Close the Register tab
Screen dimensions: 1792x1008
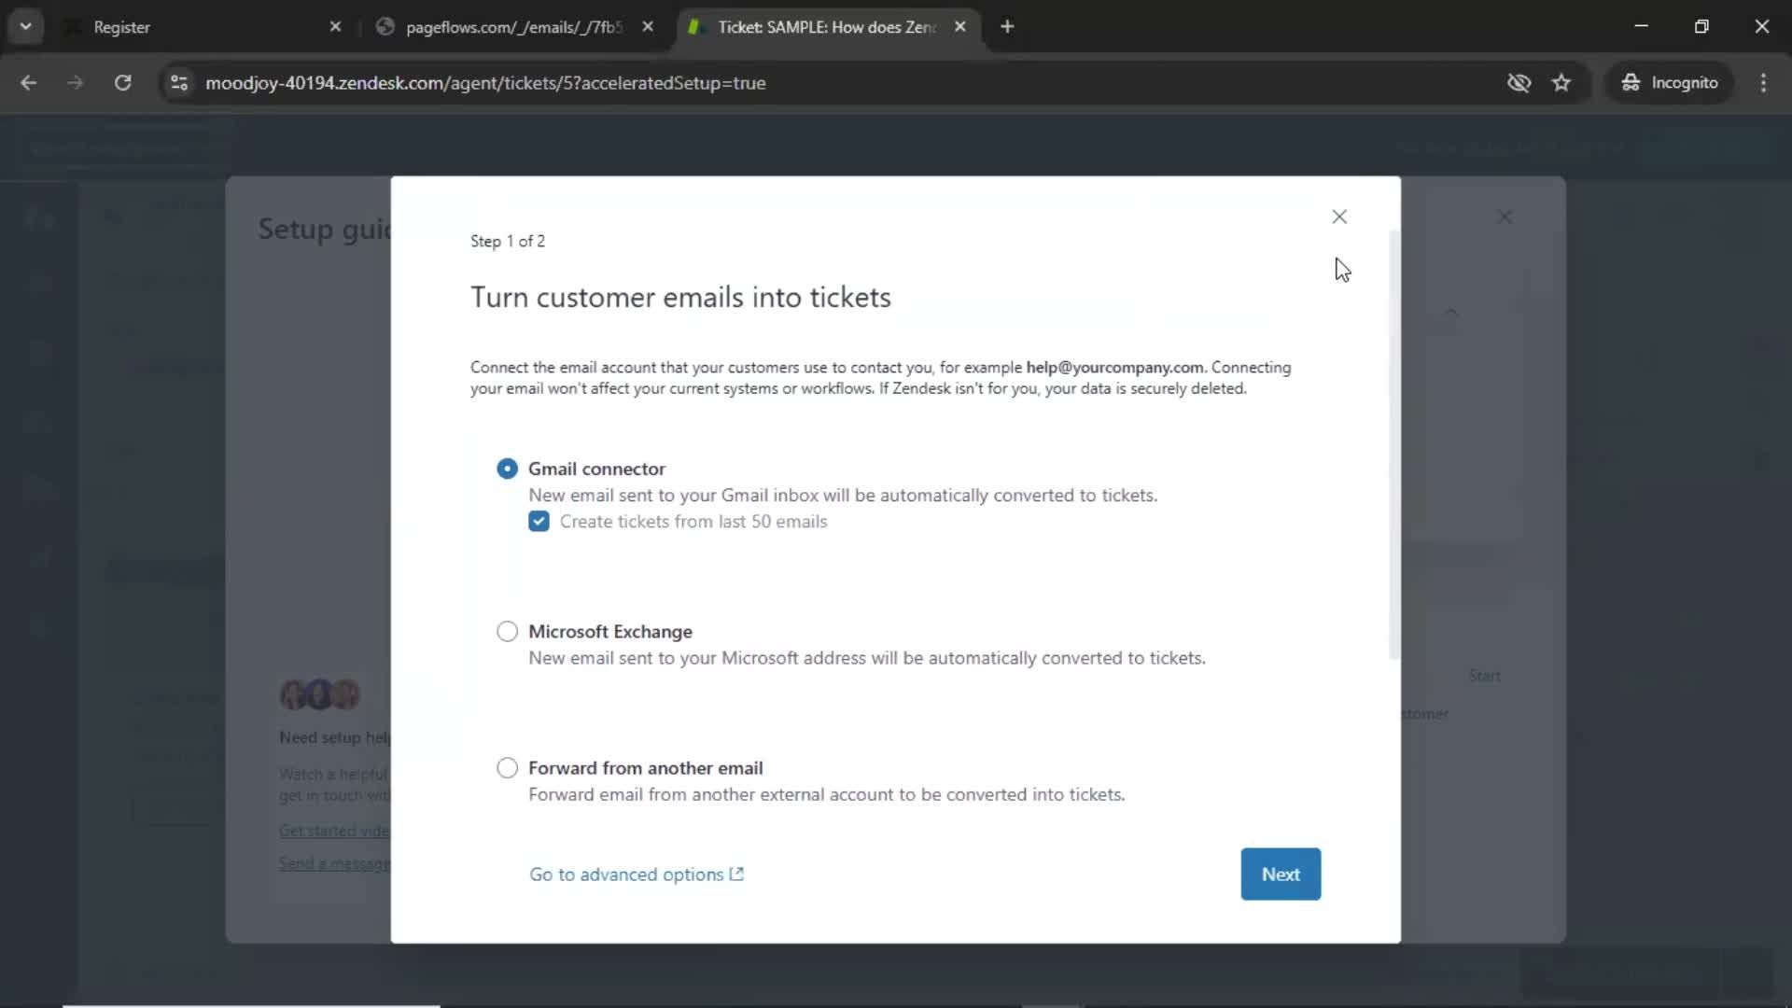(335, 27)
